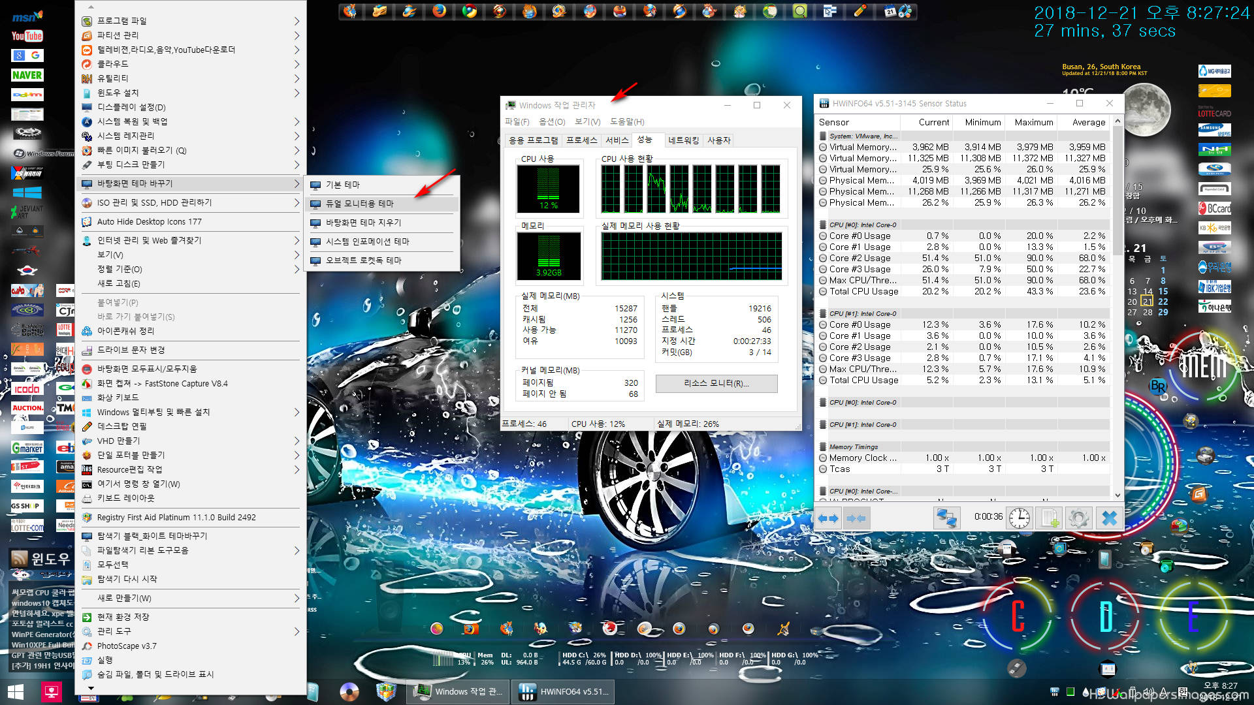The image size is (1254, 705).
Task: Reset HWiNFO sensor clock timer
Action: pyautogui.click(x=1019, y=518)
